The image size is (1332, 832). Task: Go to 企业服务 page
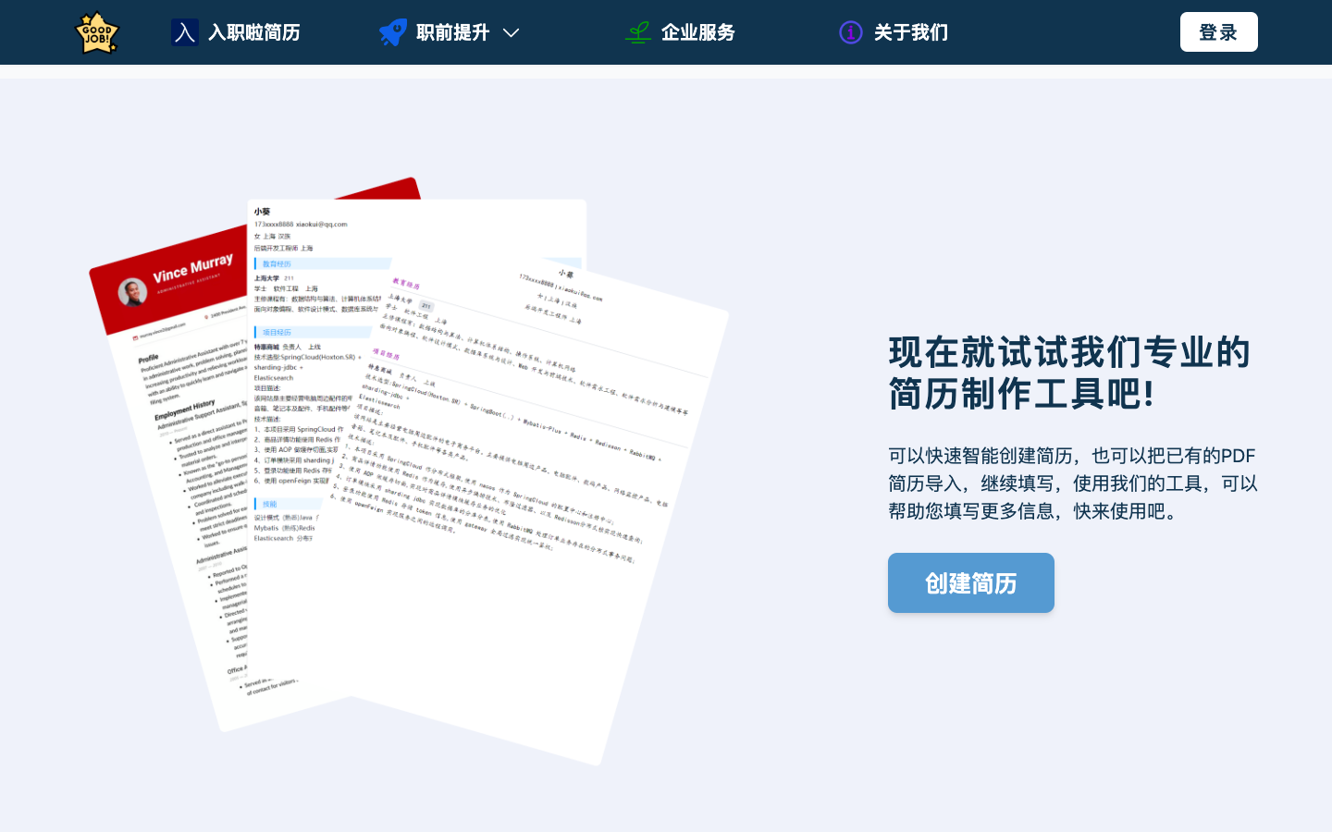[697, 32]
